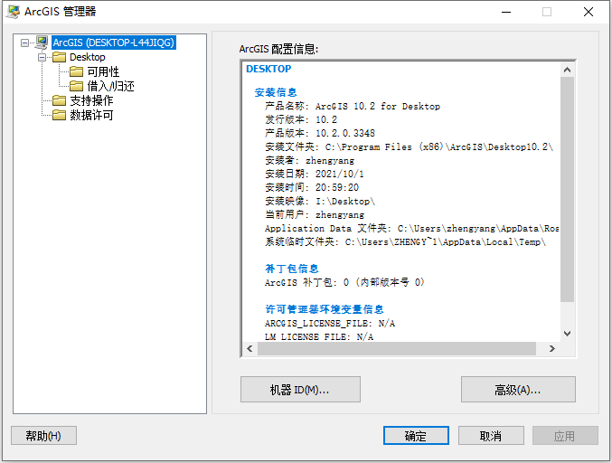The width and height of the screenshot is (612, 463).
Task: Click the 安装映像: I:\Desktop\ line
Action: click(x=320, y=201)
